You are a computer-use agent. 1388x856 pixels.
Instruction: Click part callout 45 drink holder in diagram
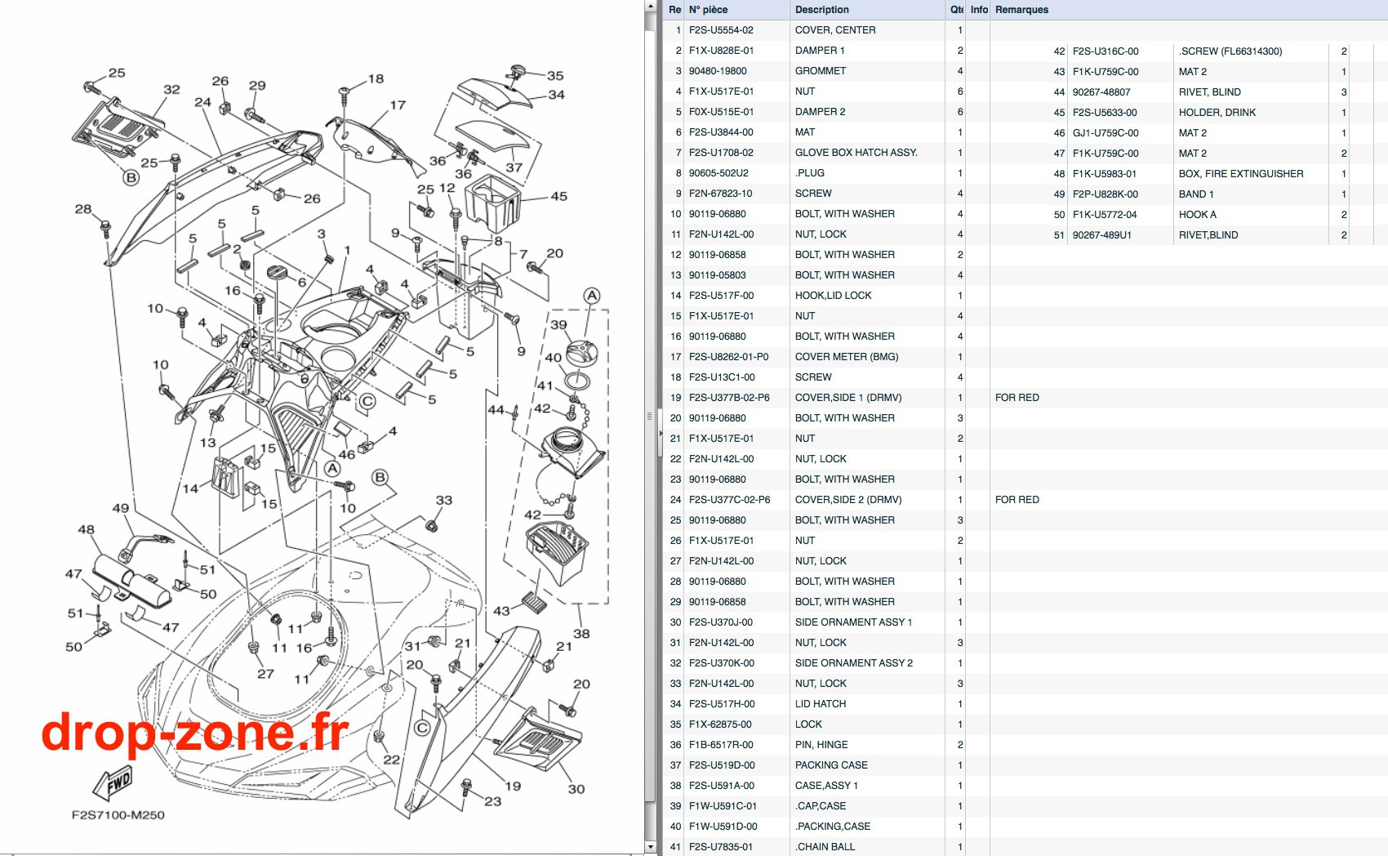pos(558,196)
